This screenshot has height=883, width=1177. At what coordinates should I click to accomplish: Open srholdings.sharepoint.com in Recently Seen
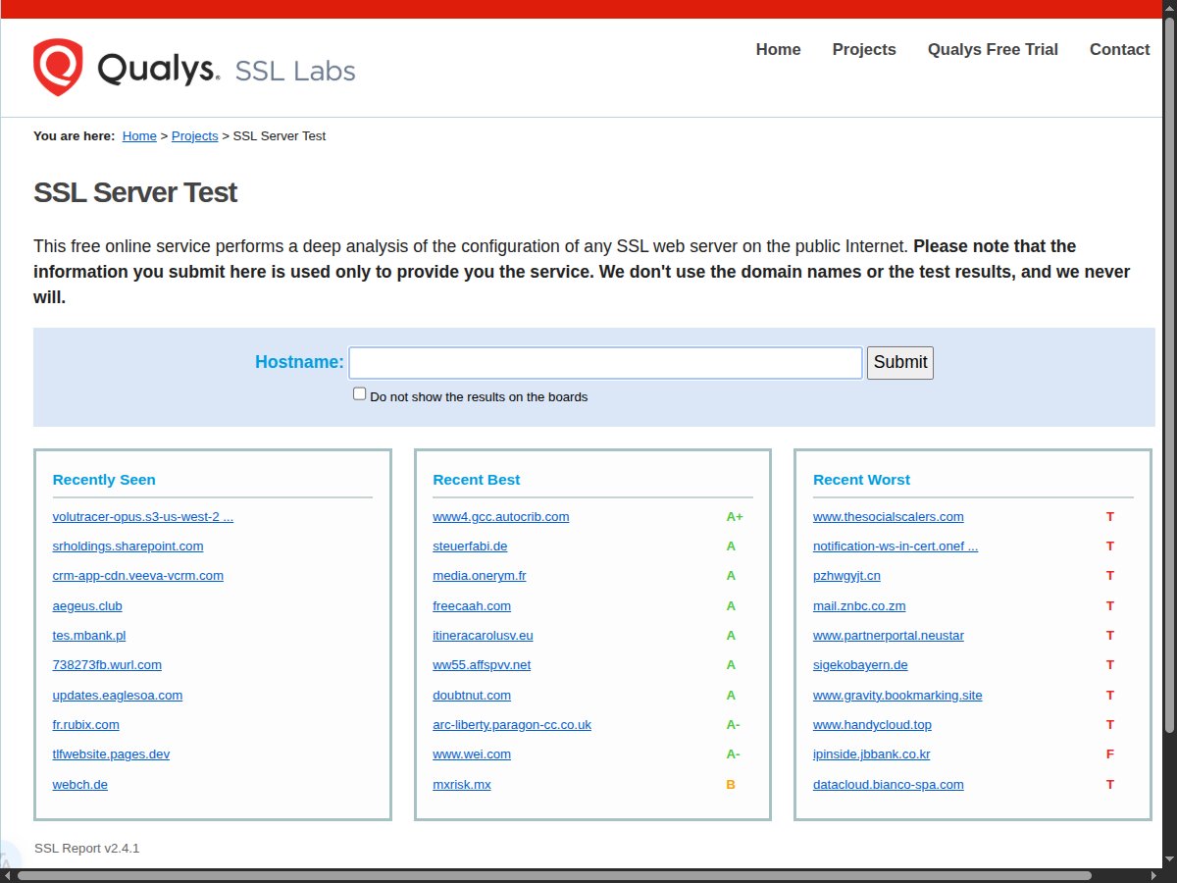128,546
